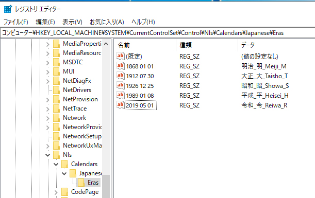Collapse the Calendars key
Viewport: 315px width, 198px height.
pyautogui.click(x=56, y=165)
